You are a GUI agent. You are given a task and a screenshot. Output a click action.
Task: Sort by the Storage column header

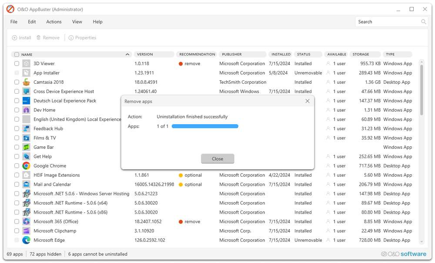pos(365,54)
